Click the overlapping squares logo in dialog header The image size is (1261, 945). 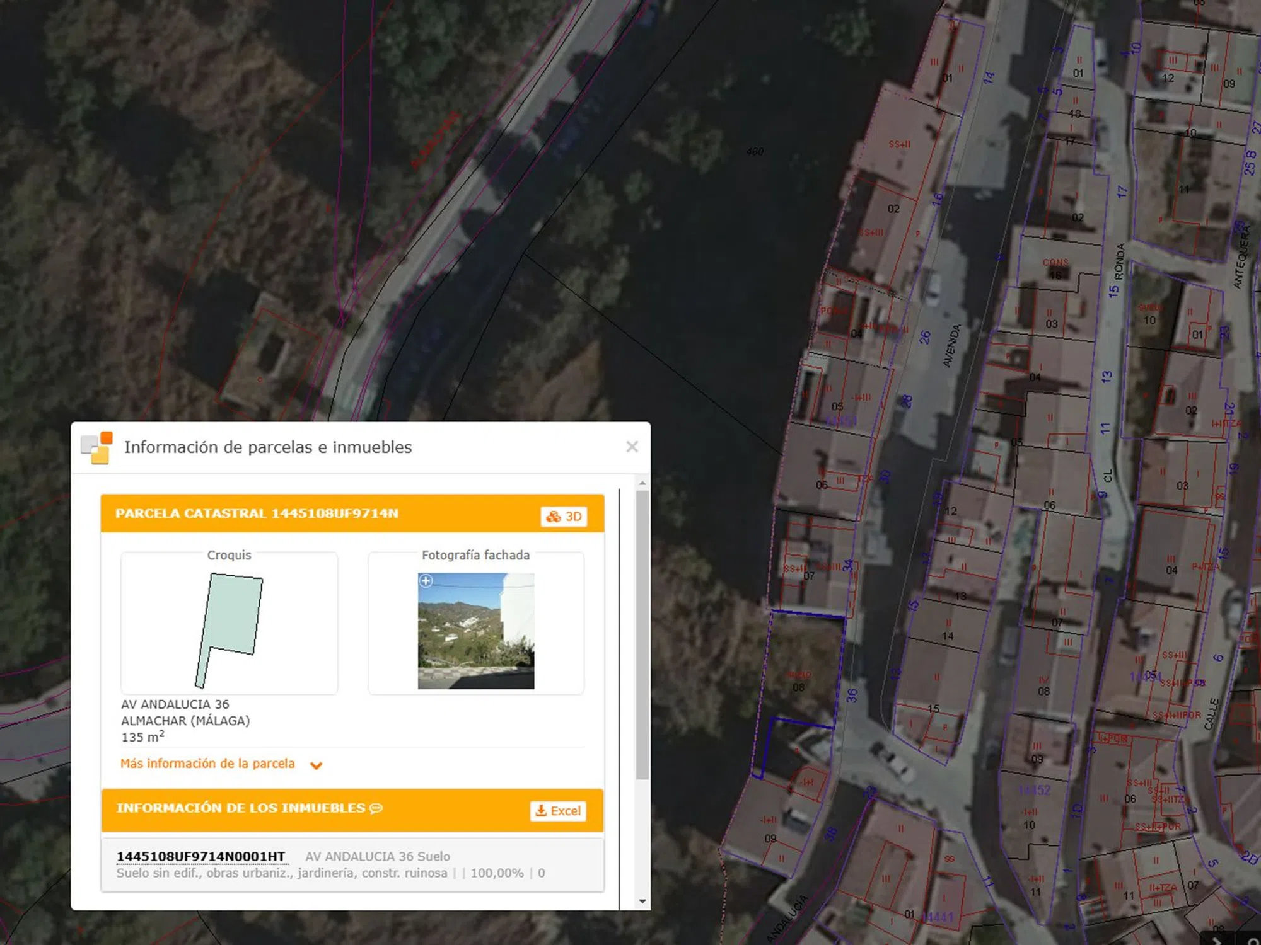(x=97, y=448)
